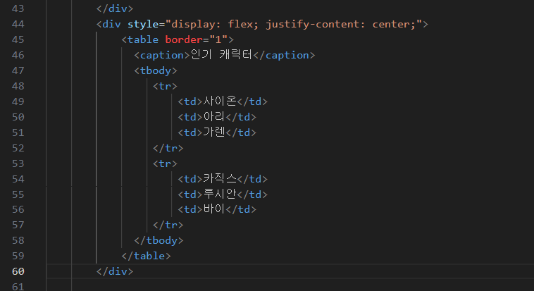Click line number 60 in the gutter
Viewport: 534px width, 291px height.
click(x=18, y=271)
